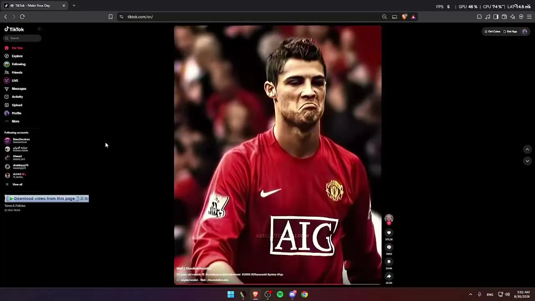
Task: Open the browser hamburger menu
Action: (x=530, y=17)
